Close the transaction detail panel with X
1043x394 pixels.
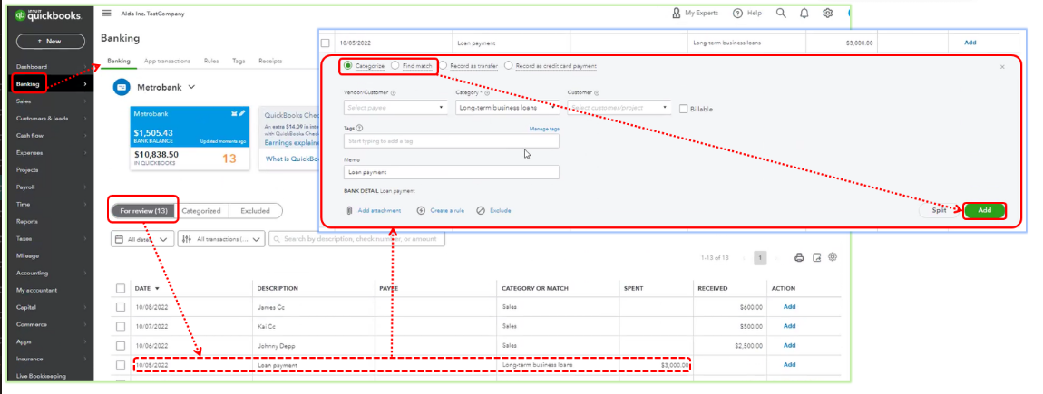(1002, 66)
